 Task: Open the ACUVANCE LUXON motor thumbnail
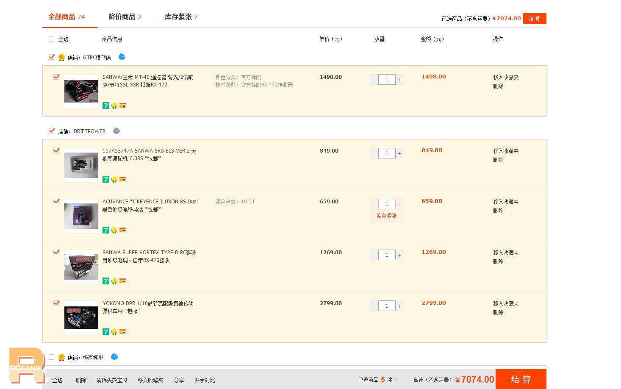[x=81, y=216]
